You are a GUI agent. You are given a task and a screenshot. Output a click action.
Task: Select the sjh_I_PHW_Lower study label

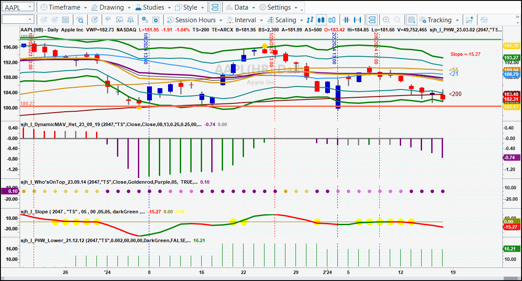coord(106,240)
